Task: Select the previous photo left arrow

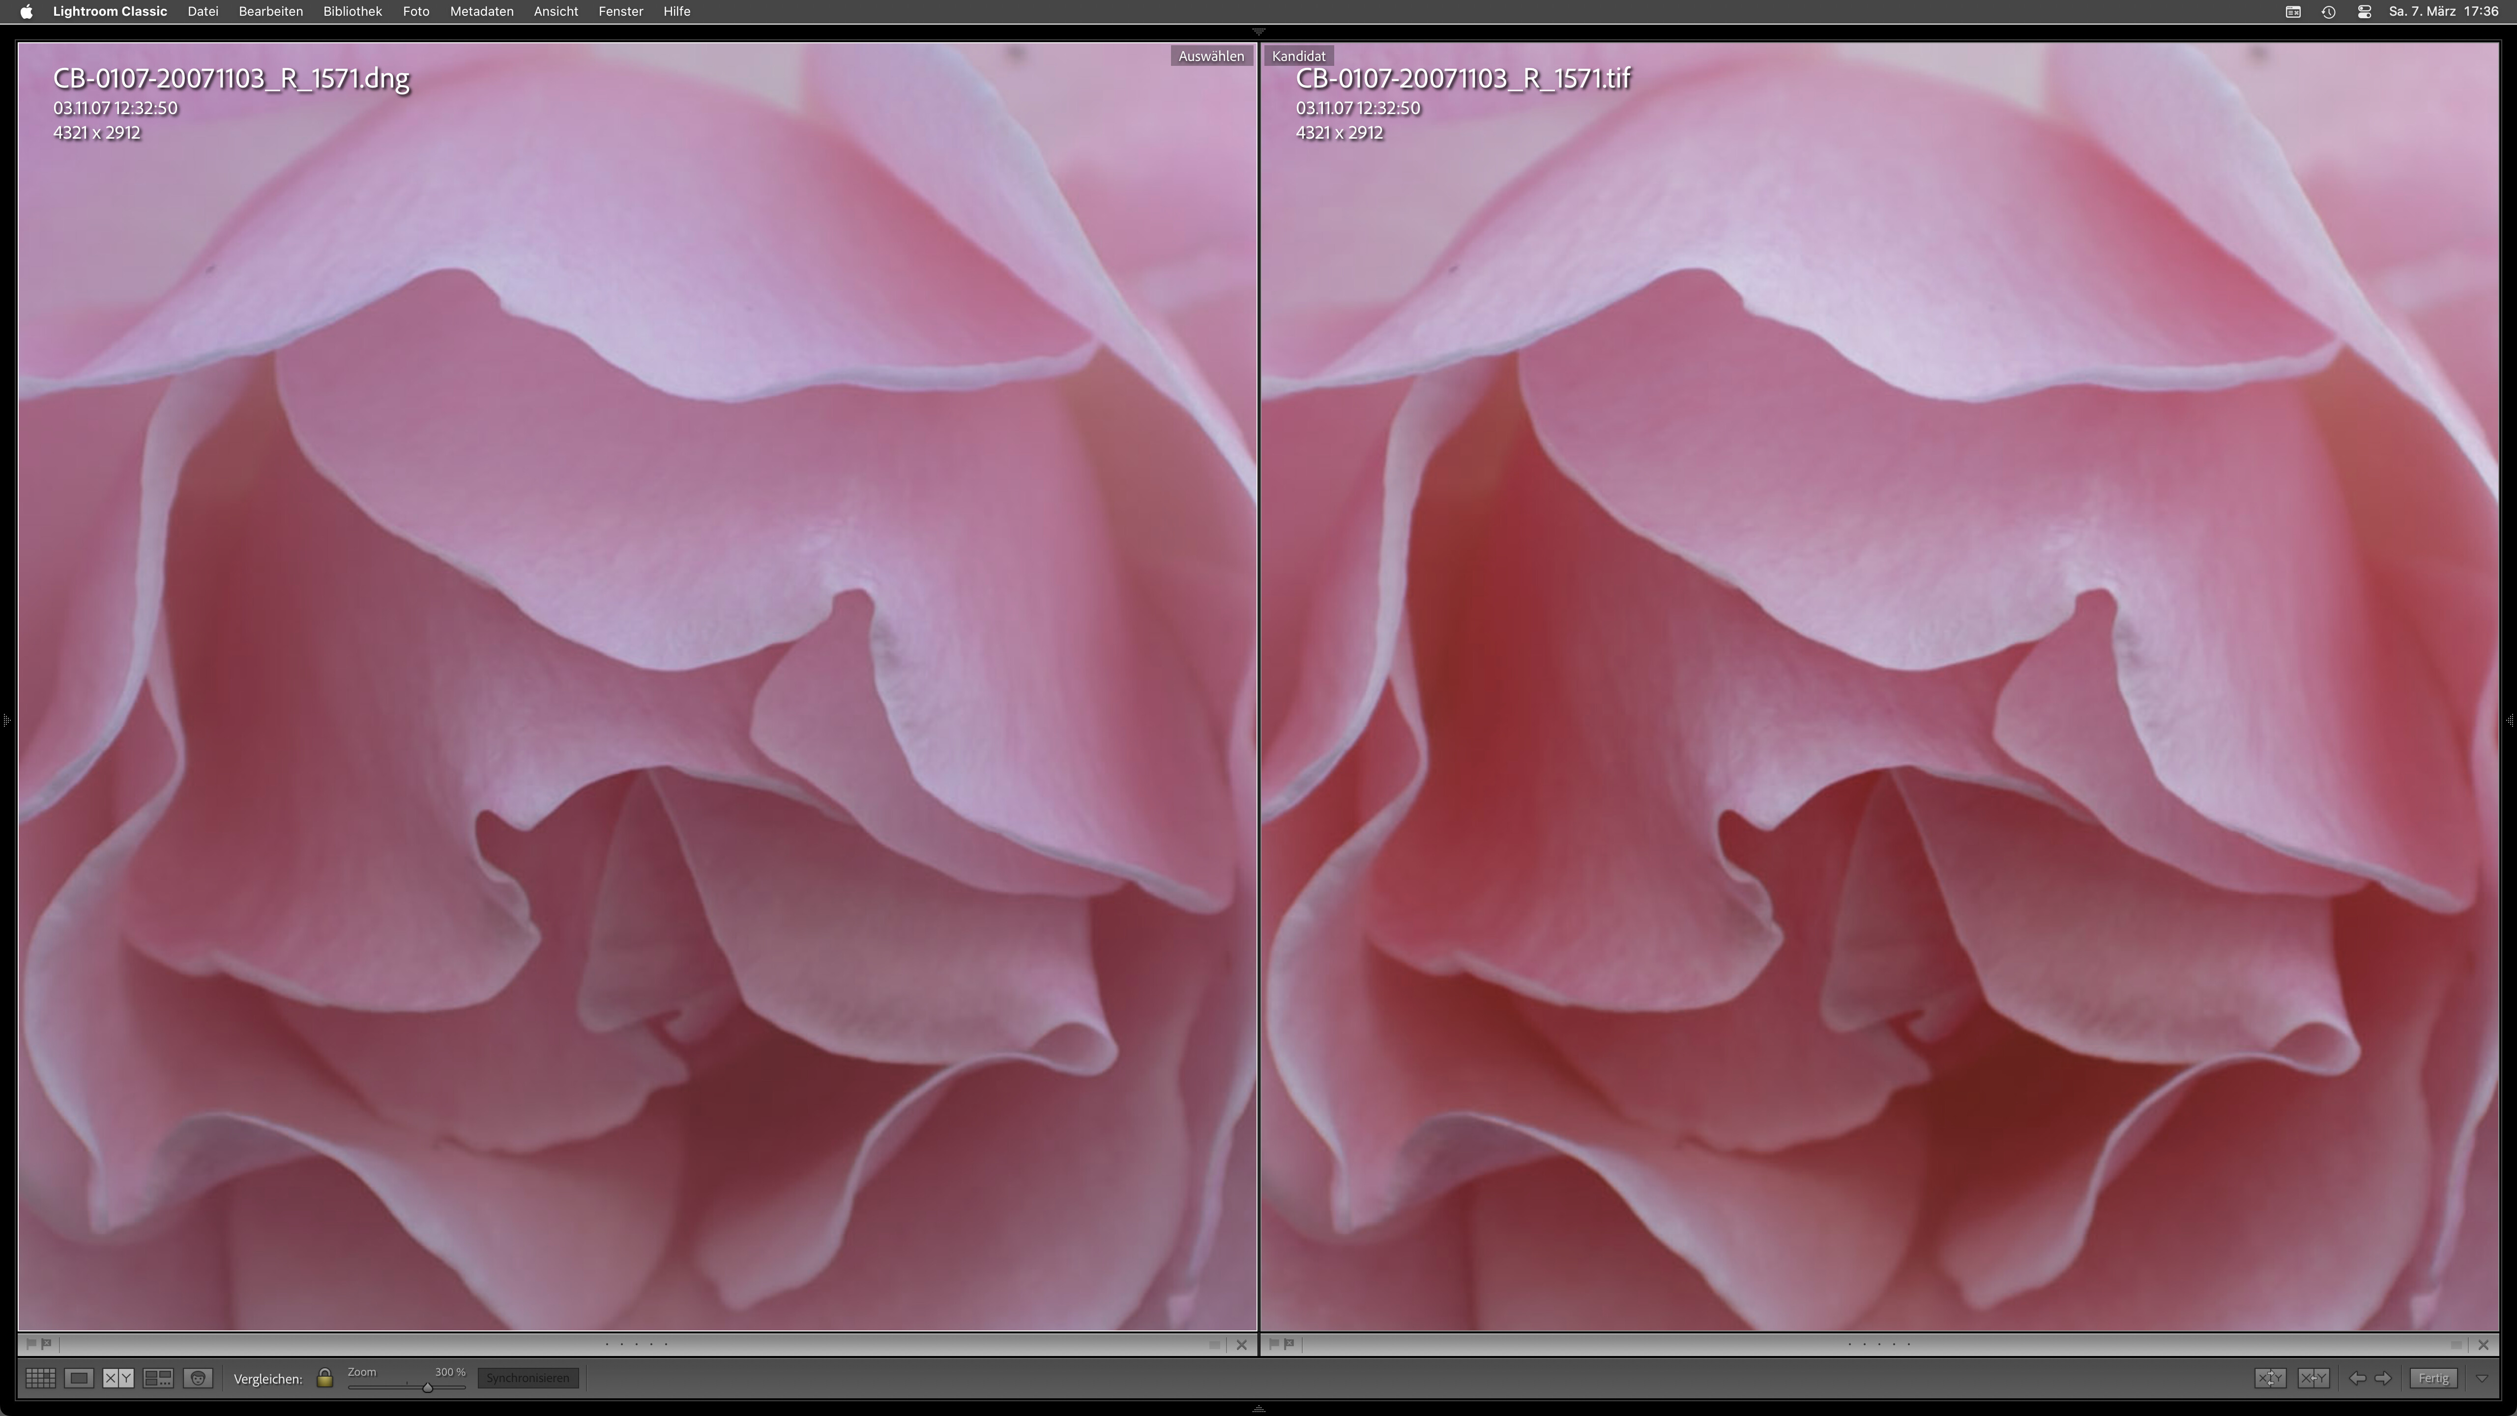Action: (x=2357, y=1378)
